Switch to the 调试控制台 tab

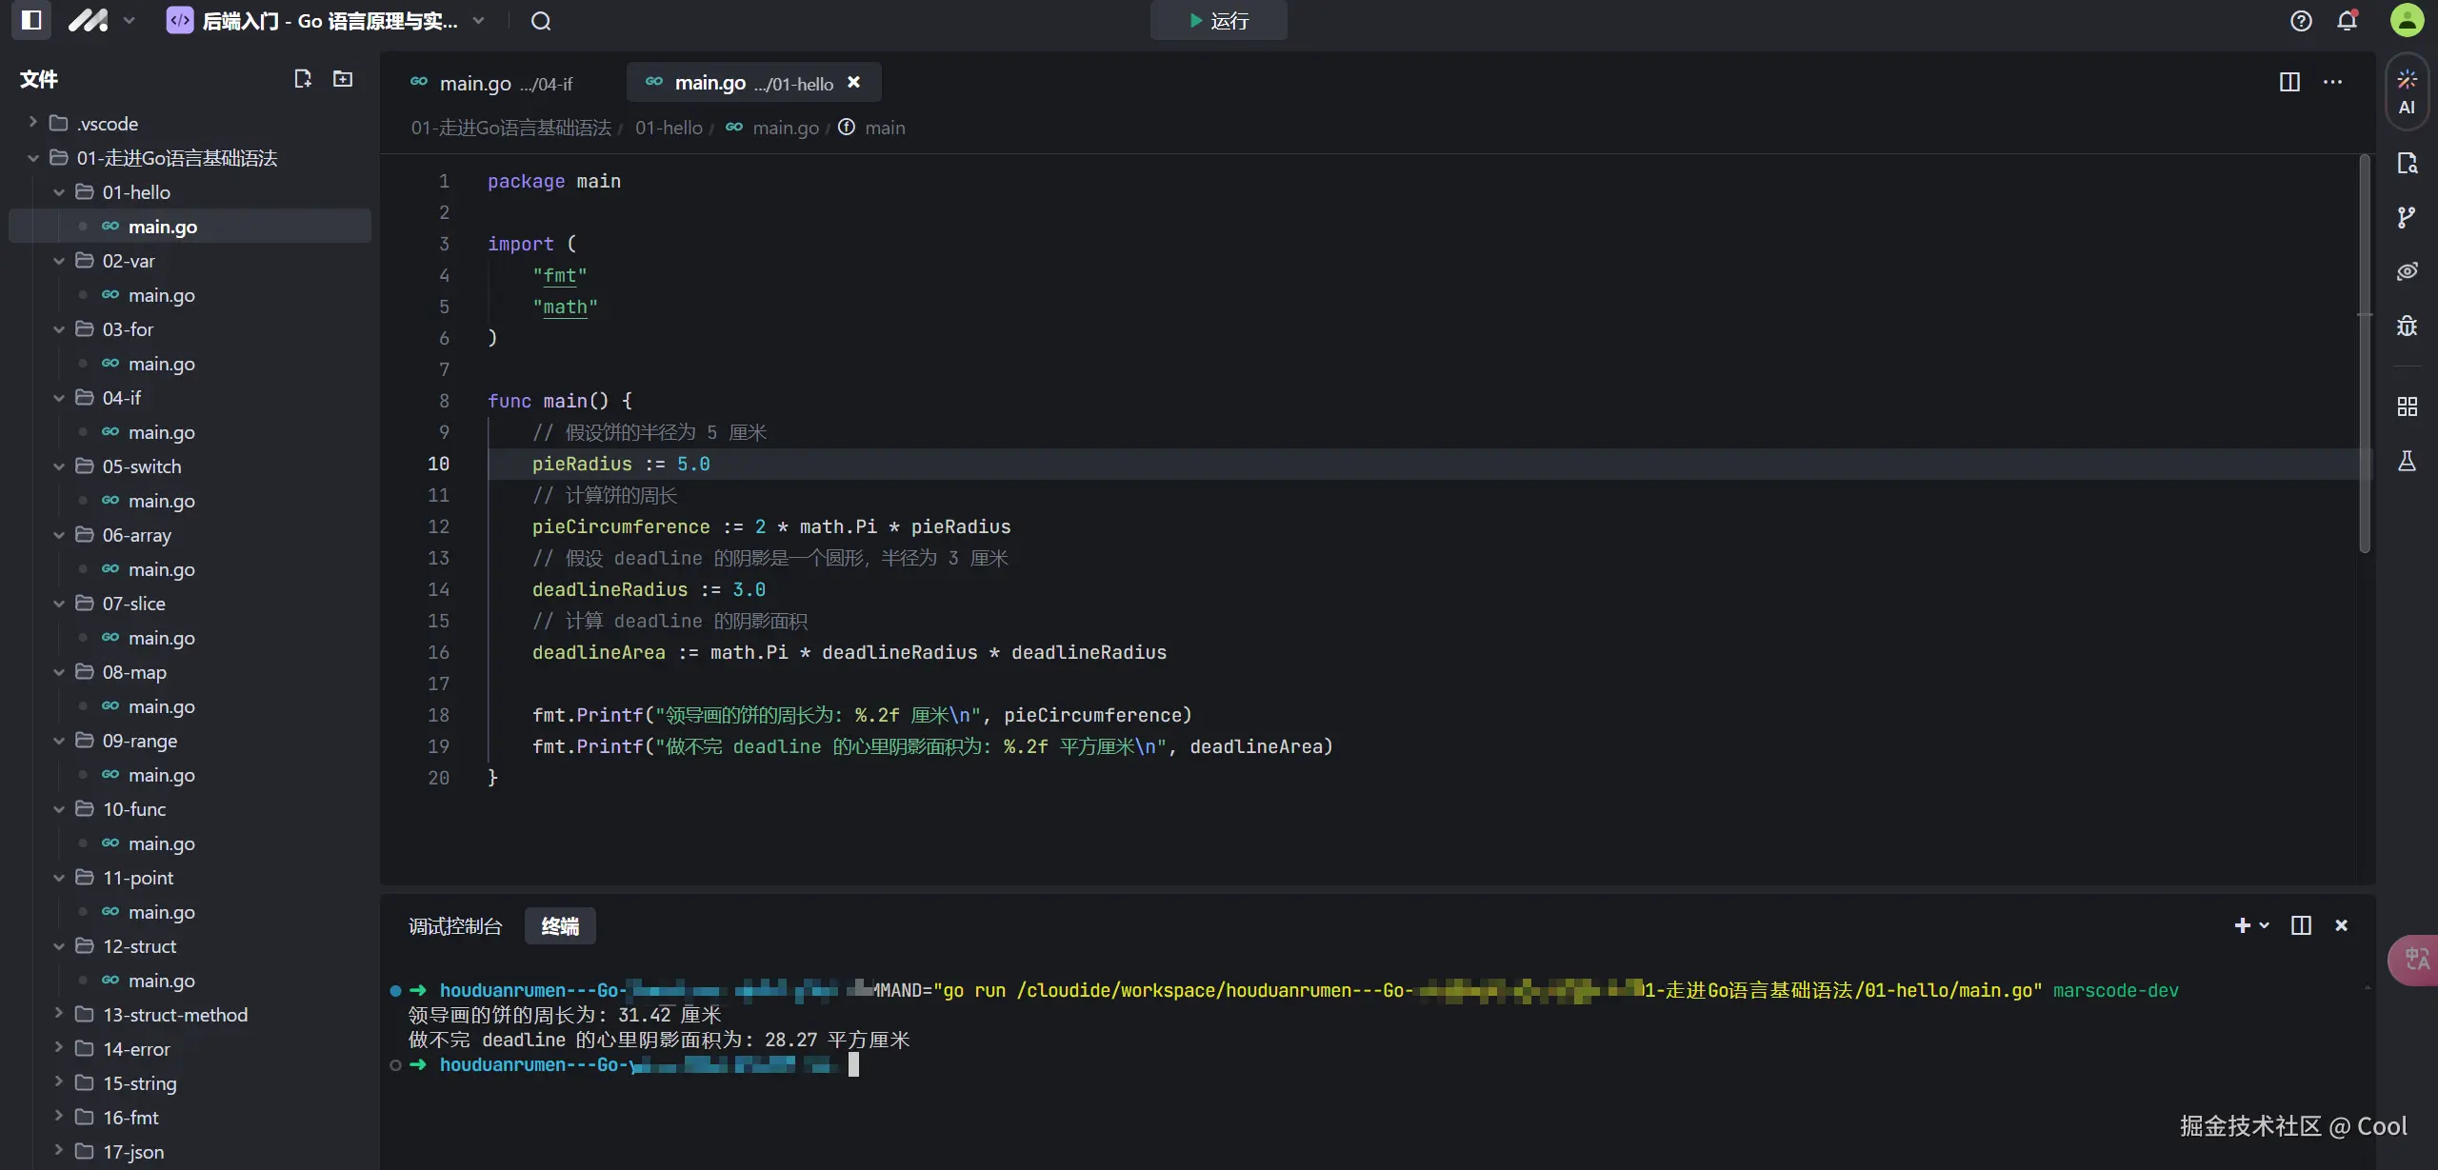(454, 926)
